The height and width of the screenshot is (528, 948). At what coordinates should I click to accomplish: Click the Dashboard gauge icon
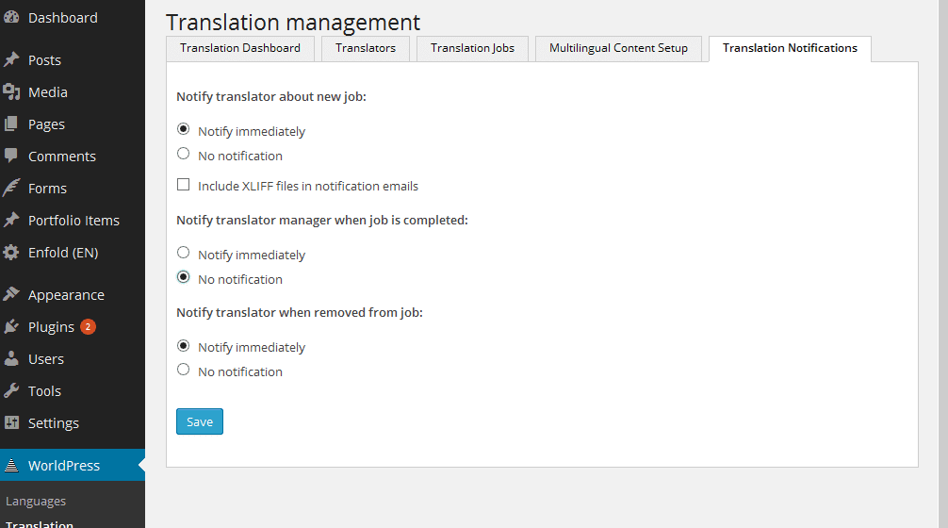(11, 17)
